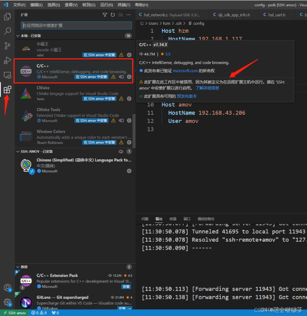
Task: Open the Search view in activity bar
Action: pos(7,31)
